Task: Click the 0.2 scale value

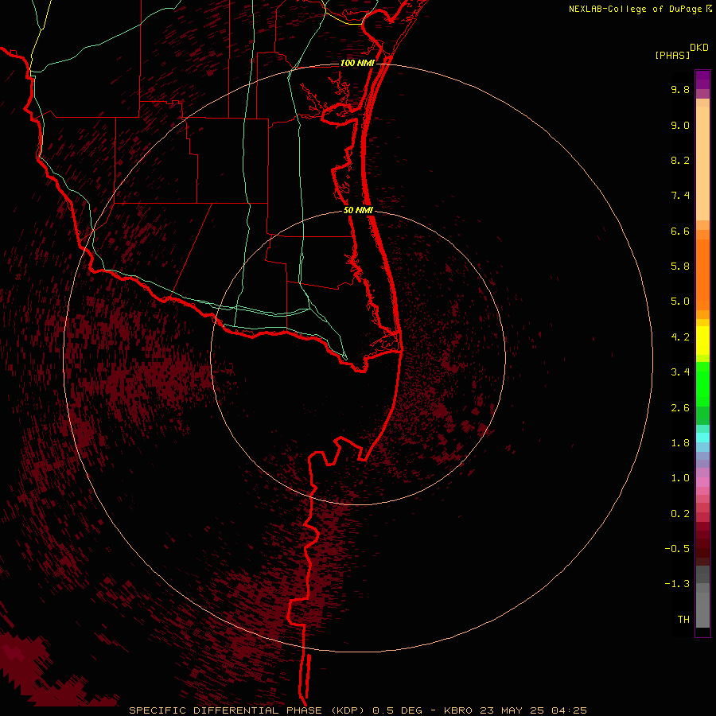Action: [x=680, y=514]
